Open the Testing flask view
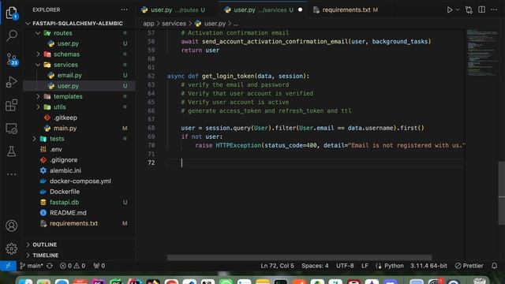Viewport: 505px width, 284px height. 12,151
